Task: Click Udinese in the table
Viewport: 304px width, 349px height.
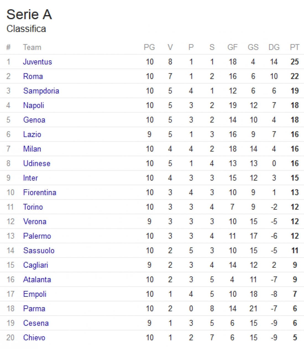Action: point(36,163)
